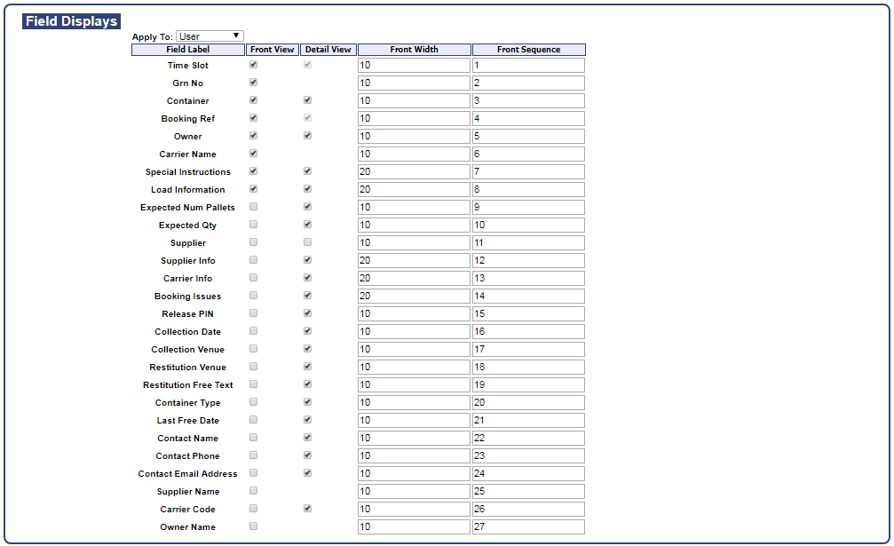Edit Front Width for Booking Issues
Viewport: 894px width, 546px height.
(414, 296)
